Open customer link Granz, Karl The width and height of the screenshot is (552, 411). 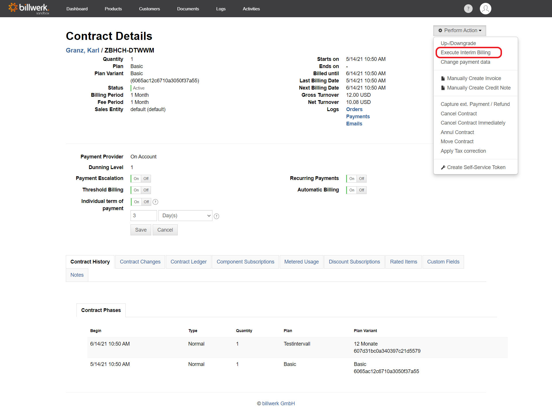[x=83, y=51]
